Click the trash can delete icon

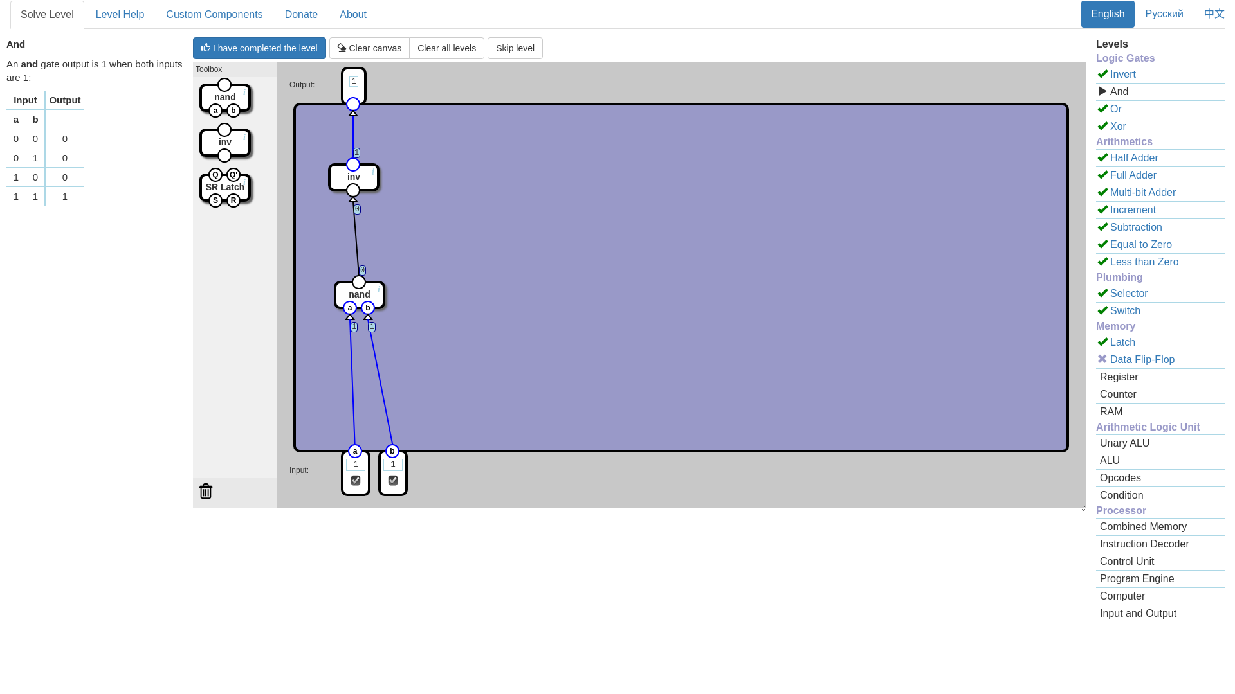pos(206,491)
